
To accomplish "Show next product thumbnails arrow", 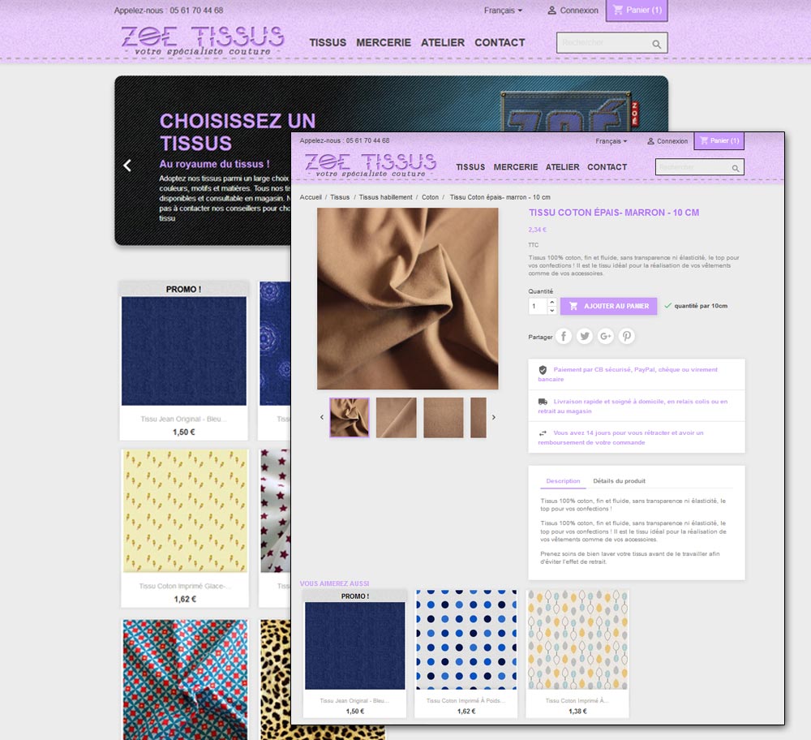I will click(493, 417).
